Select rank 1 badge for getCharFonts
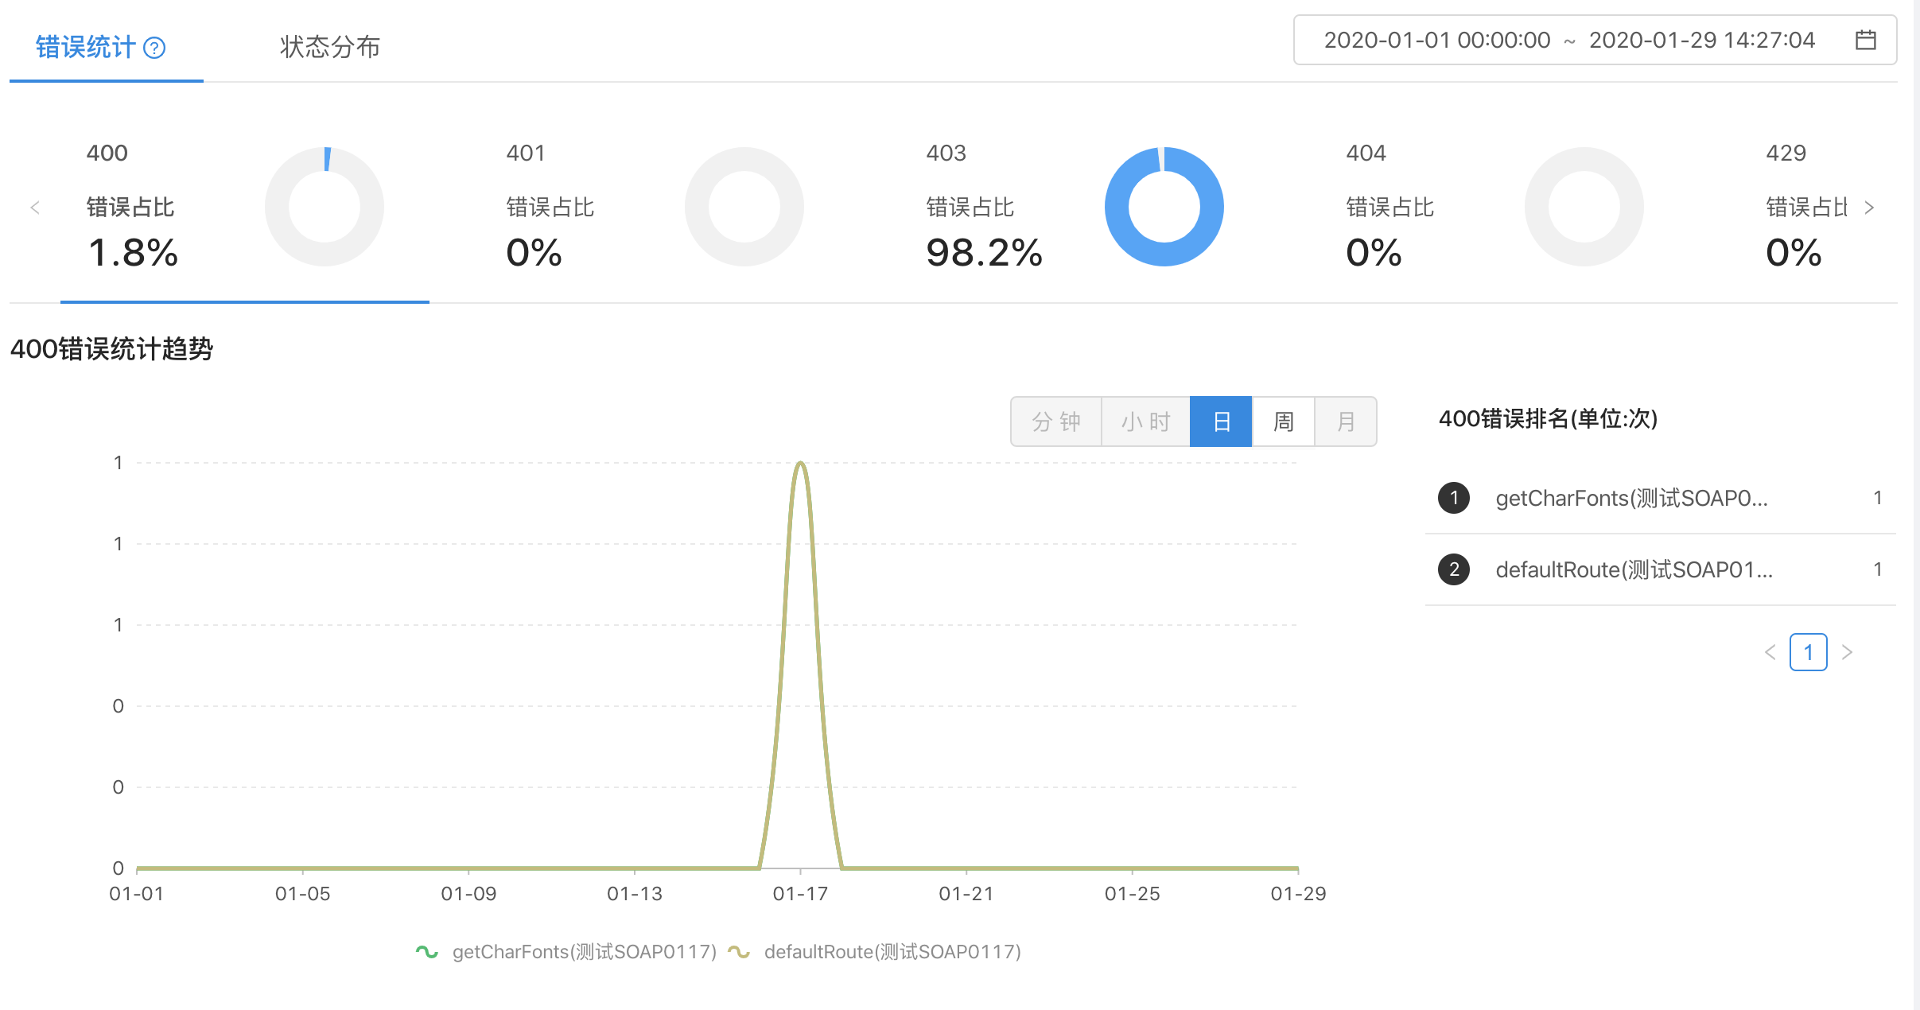1920x1010 pixels. coord(1454,498)
